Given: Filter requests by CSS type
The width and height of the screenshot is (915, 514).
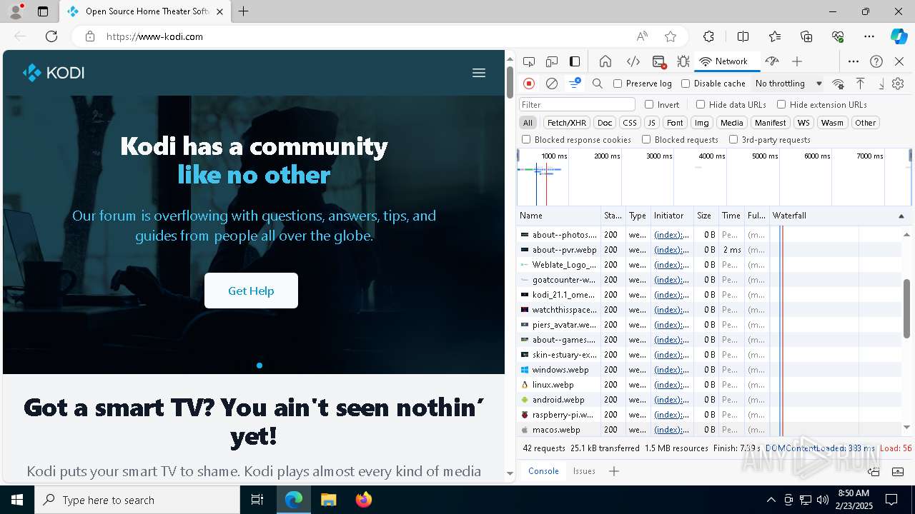Looking at the screenshot, I should [629, 123].
